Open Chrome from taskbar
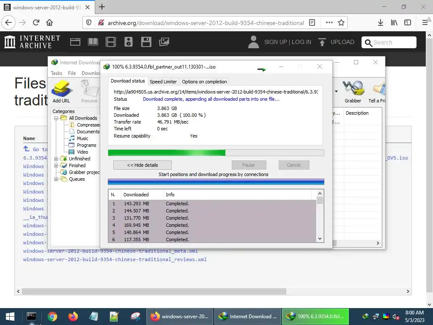The image size is (433, 325). (52, 317)
